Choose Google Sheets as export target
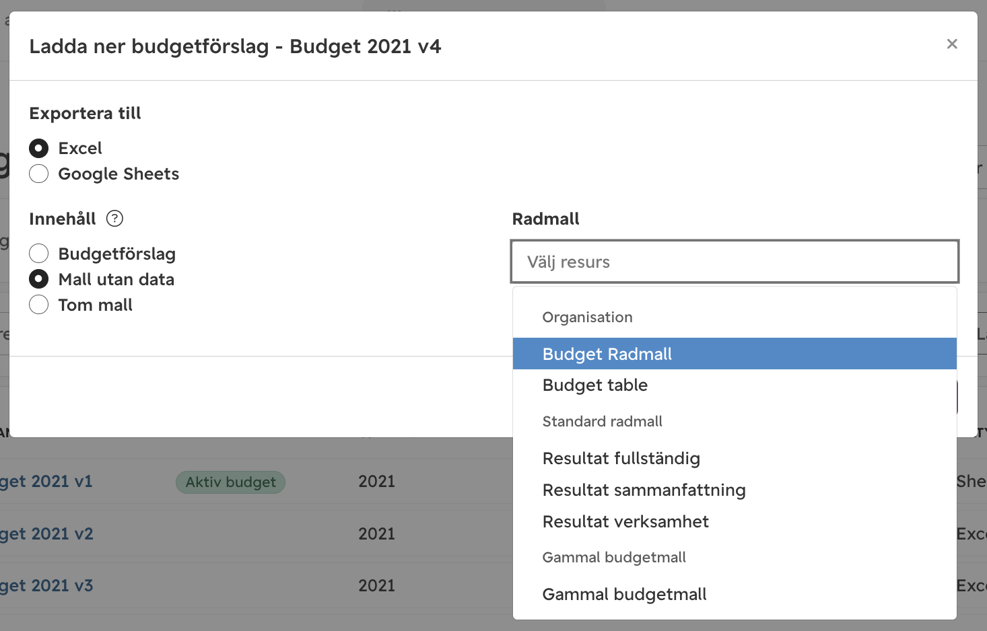Viewport: 987px width, 631px height. [x=39, y=174]
